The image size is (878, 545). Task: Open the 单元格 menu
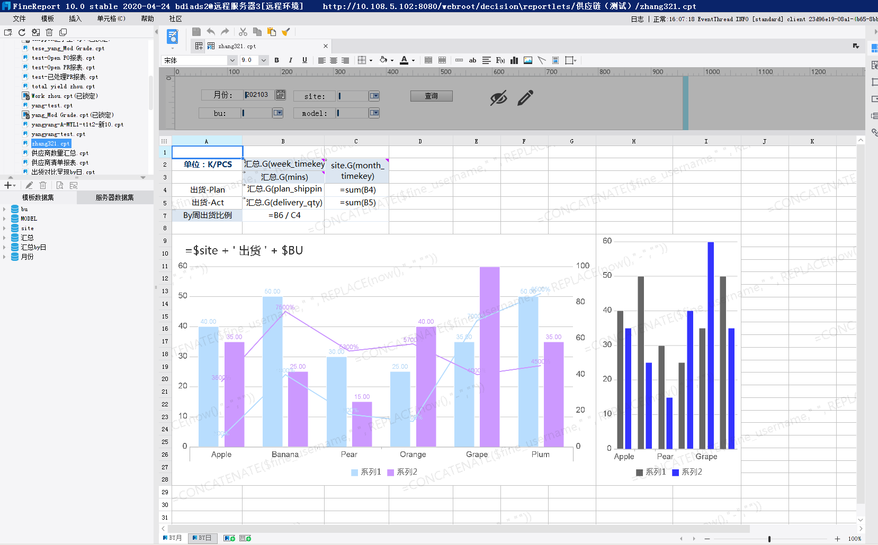111,19
